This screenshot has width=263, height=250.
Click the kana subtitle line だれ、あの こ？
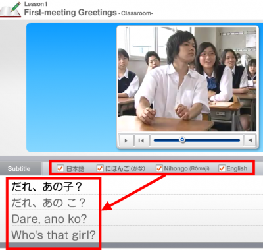(x=48, y=203)
